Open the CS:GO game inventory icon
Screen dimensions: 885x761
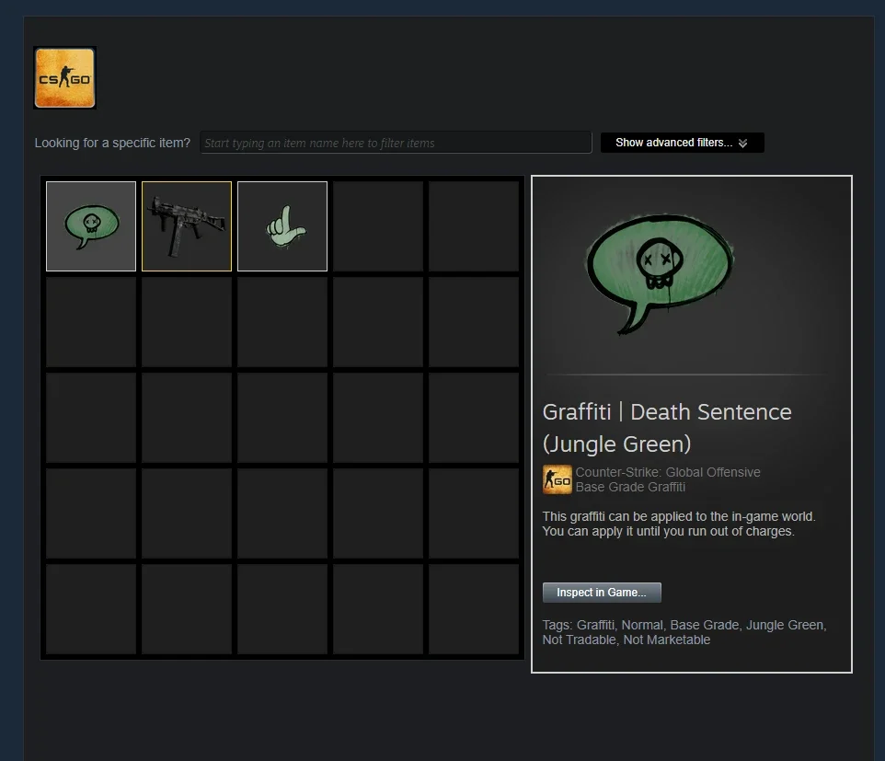[x=65, y=78]
